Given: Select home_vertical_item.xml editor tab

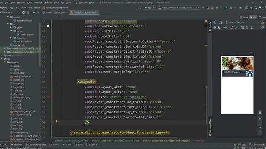Looking at the screenshot, I should coord(84,12).
